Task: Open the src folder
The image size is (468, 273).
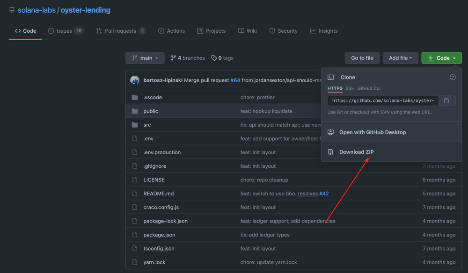Action: 147,124
